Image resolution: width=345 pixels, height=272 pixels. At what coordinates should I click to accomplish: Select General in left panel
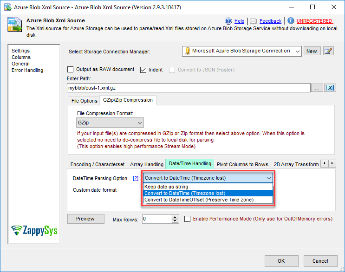(x=20, y=64)
